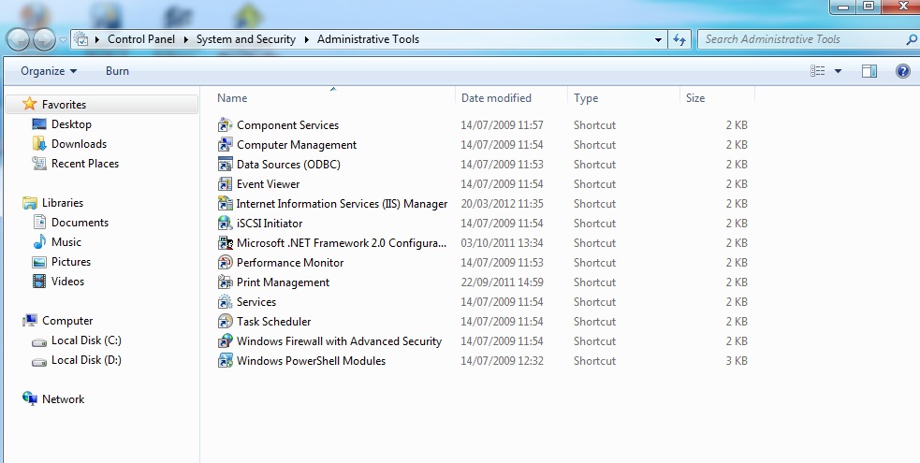Click the Downloads folder icon

pos(39,144)
